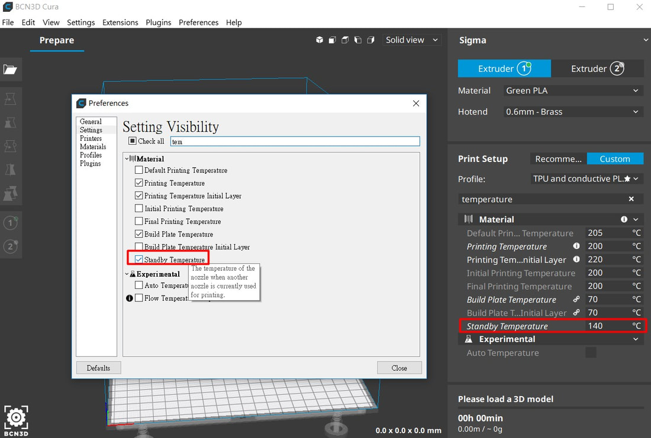Viewport: 651px width, 438px height.
Task: Toggle the Check all checkbox
Action: 133,141
